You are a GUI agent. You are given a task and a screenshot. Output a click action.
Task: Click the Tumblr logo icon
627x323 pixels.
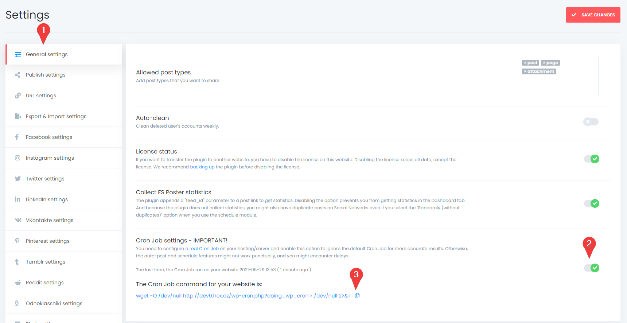coord(17,262)
